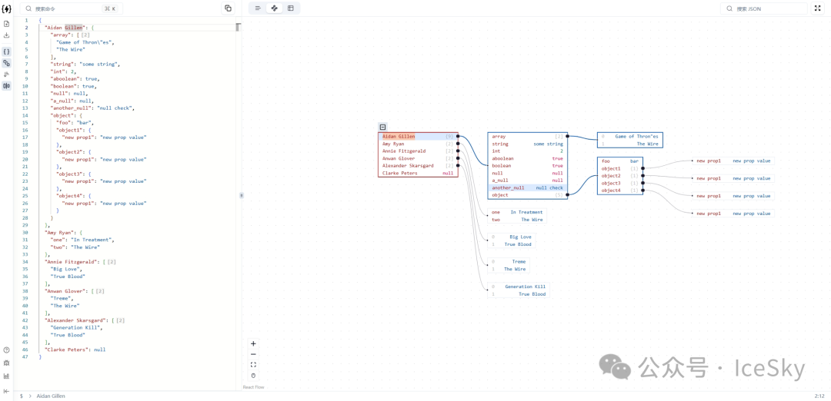Fold the "Aidan Gillen" object at line 2
Screen dimensions: 831x401
click(33, 28)
